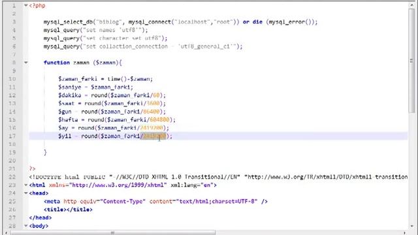The height and width of the screenshot is (235, 418).
Task: Click the $dakika variable
Action: click(70, 95)
